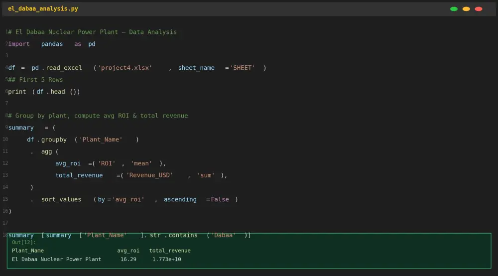
Task: Click the 'Group by plant' comment line
Action: click(98, 116)
